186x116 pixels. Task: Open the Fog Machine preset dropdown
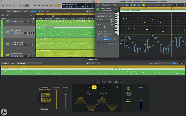pyautogui.click(x=29, y=63)
